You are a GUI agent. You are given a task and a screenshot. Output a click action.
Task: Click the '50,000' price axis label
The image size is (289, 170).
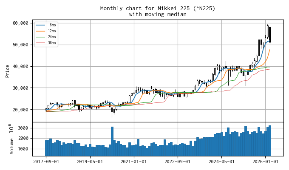pyautogui.click(x=21, y=45)
